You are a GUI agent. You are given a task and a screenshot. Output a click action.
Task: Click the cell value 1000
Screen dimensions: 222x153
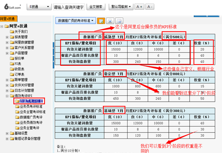click(116, 86)
